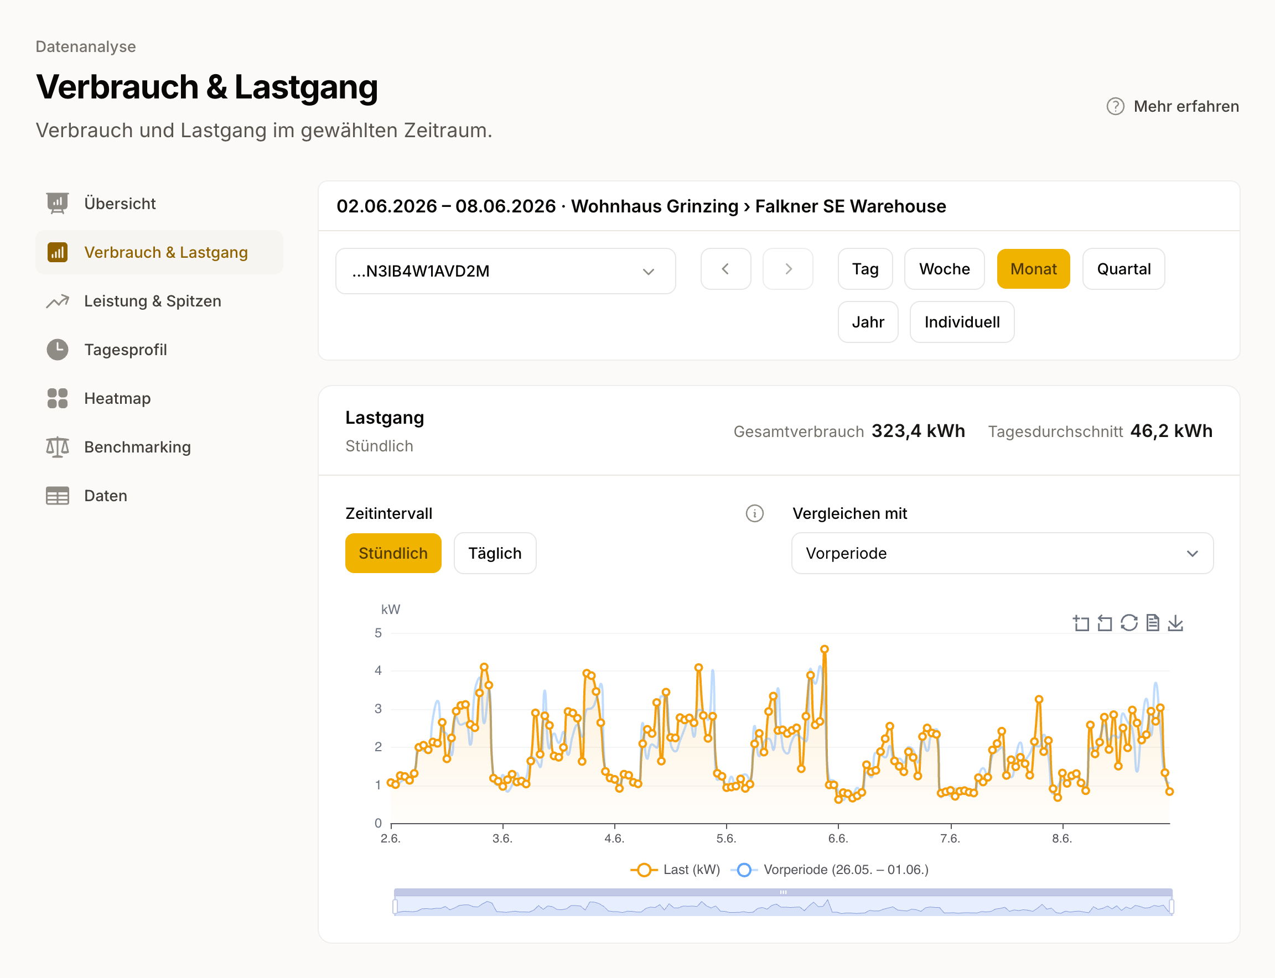Set the Zeitintervall to Stündlich
Image resolution: width=1275 pixels, height=978 pixels.
tap(393, 553)
